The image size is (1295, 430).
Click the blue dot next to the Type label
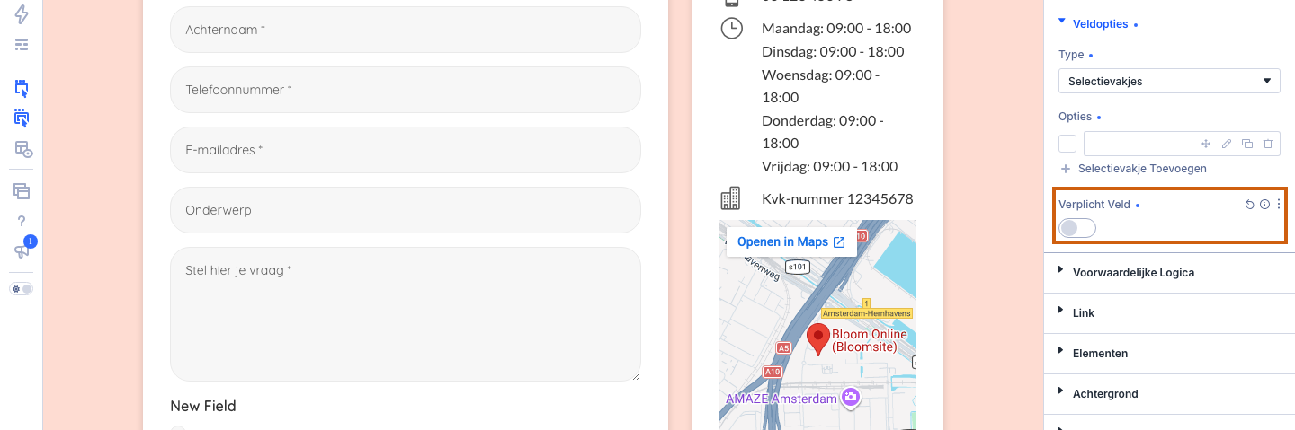coord(1091,56)
